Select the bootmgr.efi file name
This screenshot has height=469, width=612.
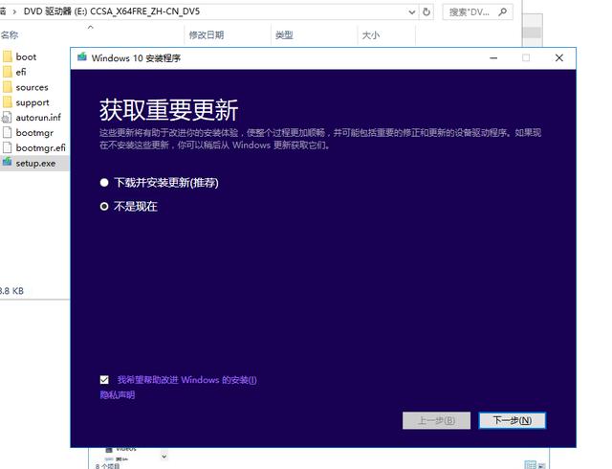[x=40, y=148]
